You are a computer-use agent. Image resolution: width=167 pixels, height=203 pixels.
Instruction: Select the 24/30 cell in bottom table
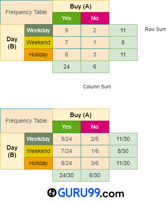coord(67,176)
